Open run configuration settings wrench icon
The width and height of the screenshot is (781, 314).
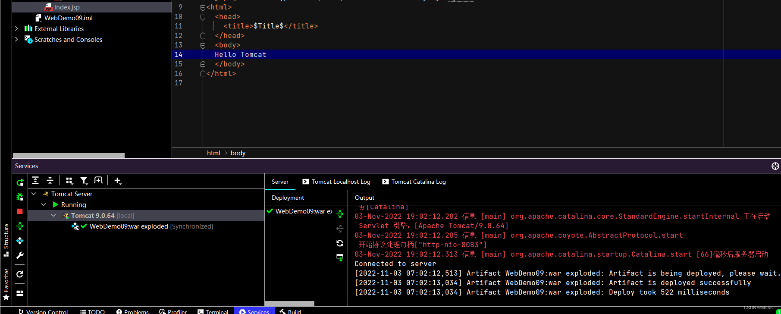coord(20,255)
